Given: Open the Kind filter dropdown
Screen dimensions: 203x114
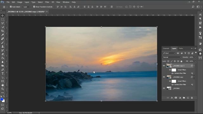Looking at the screenshot, I should (x=169, y=53).
